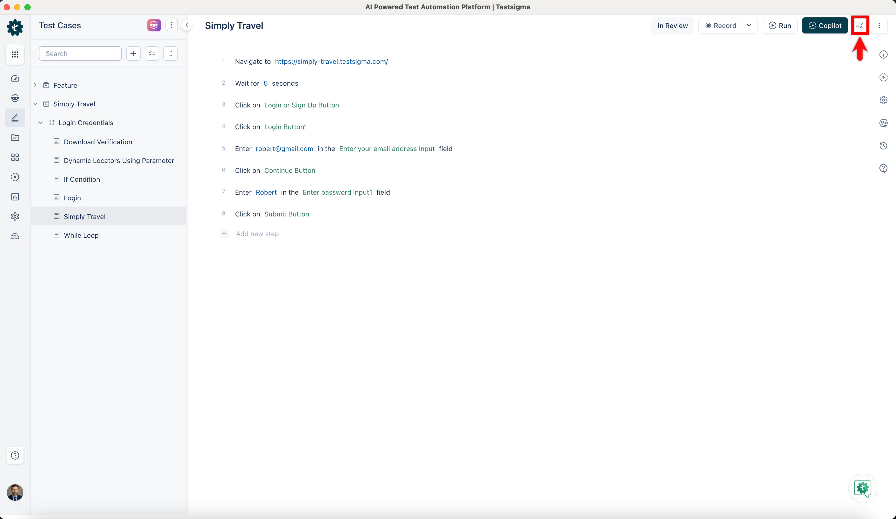Click inside the Search test cases field
896x519 pixels.
tap(80, 53)
